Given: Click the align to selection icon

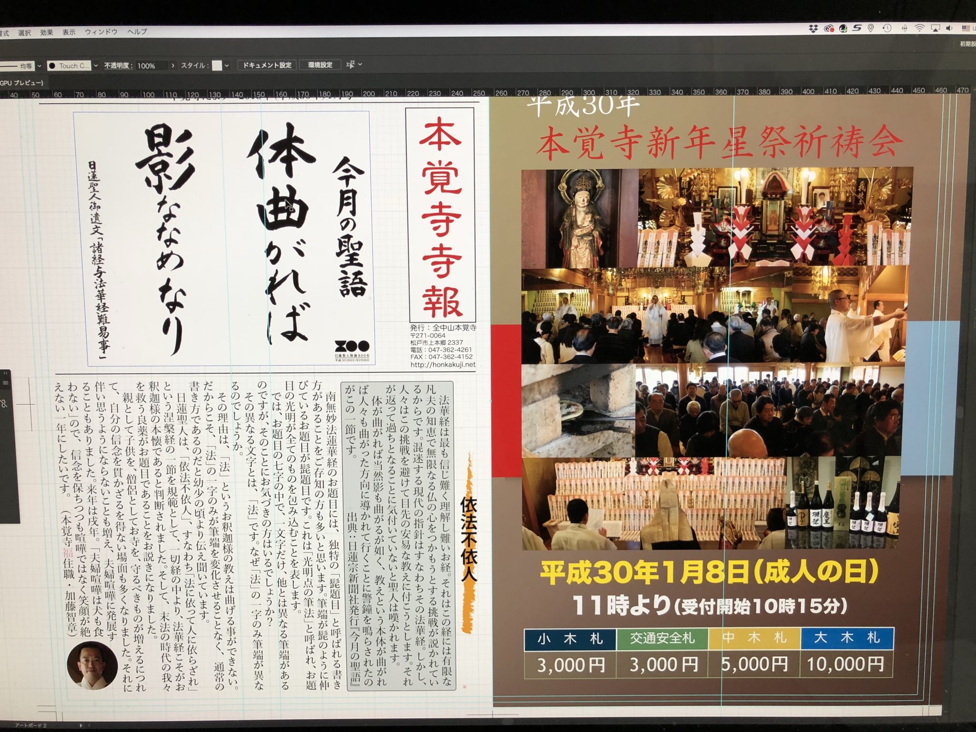Looking at the screenshot, I should tap(351, 65).
